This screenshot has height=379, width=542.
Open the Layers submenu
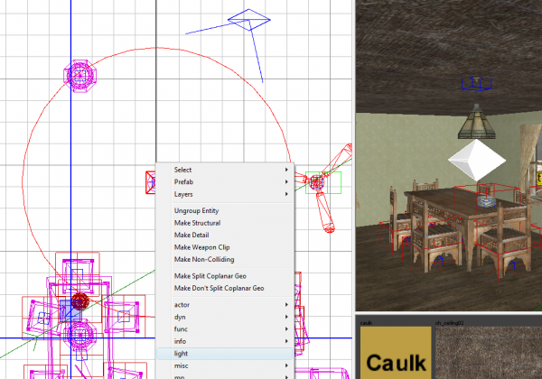point(225,194)
